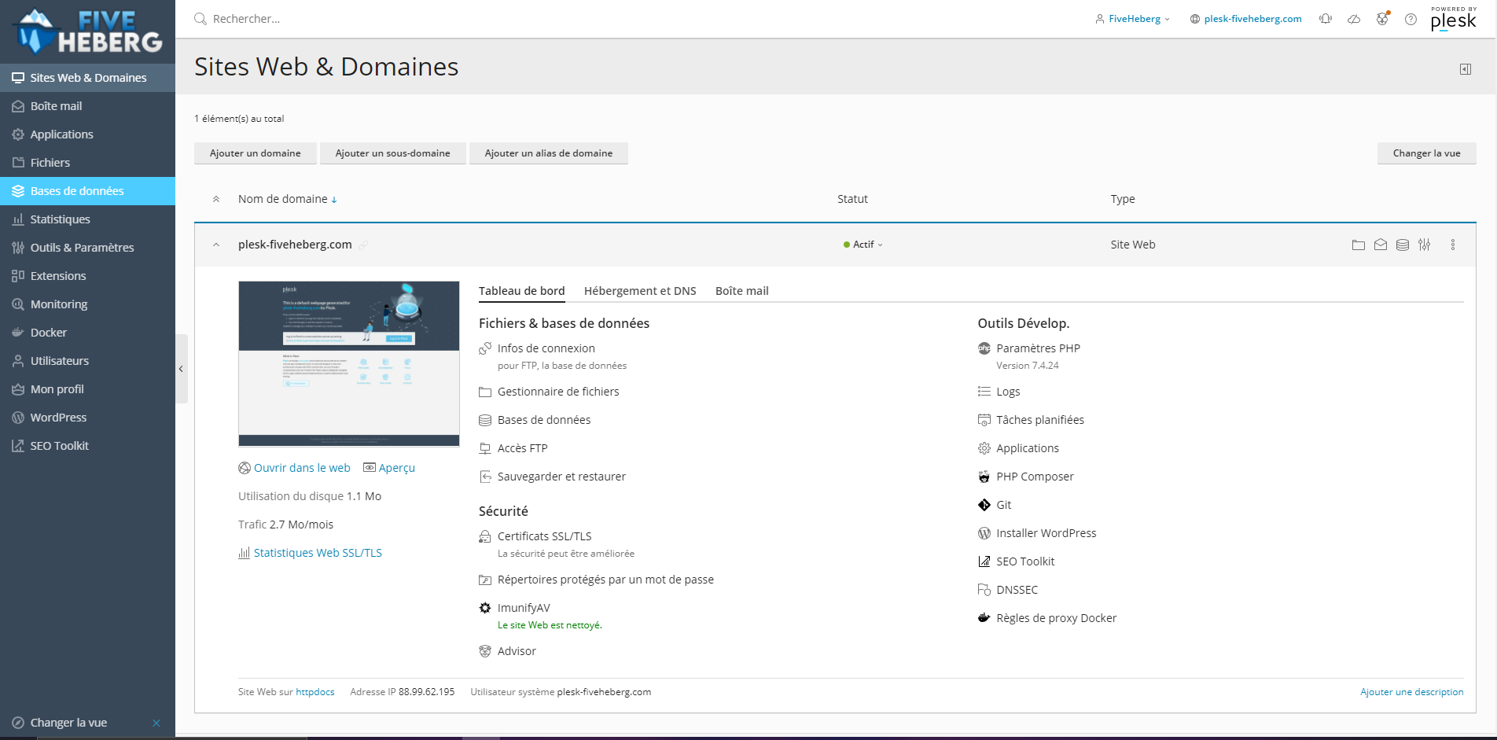Open mail icon in plesk-fiveheberg.com row
The width and height of the screenshot is (1497, 740).
click(1380, 245)
